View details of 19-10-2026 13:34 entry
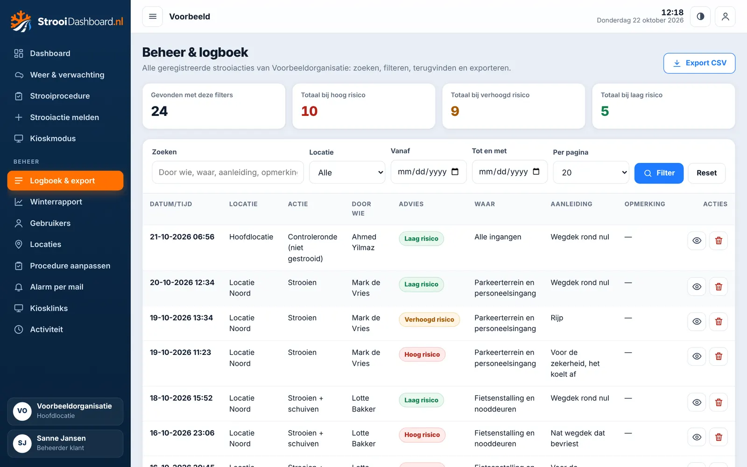Viewport: 747px width, 467px height. [x=697, y=321]
